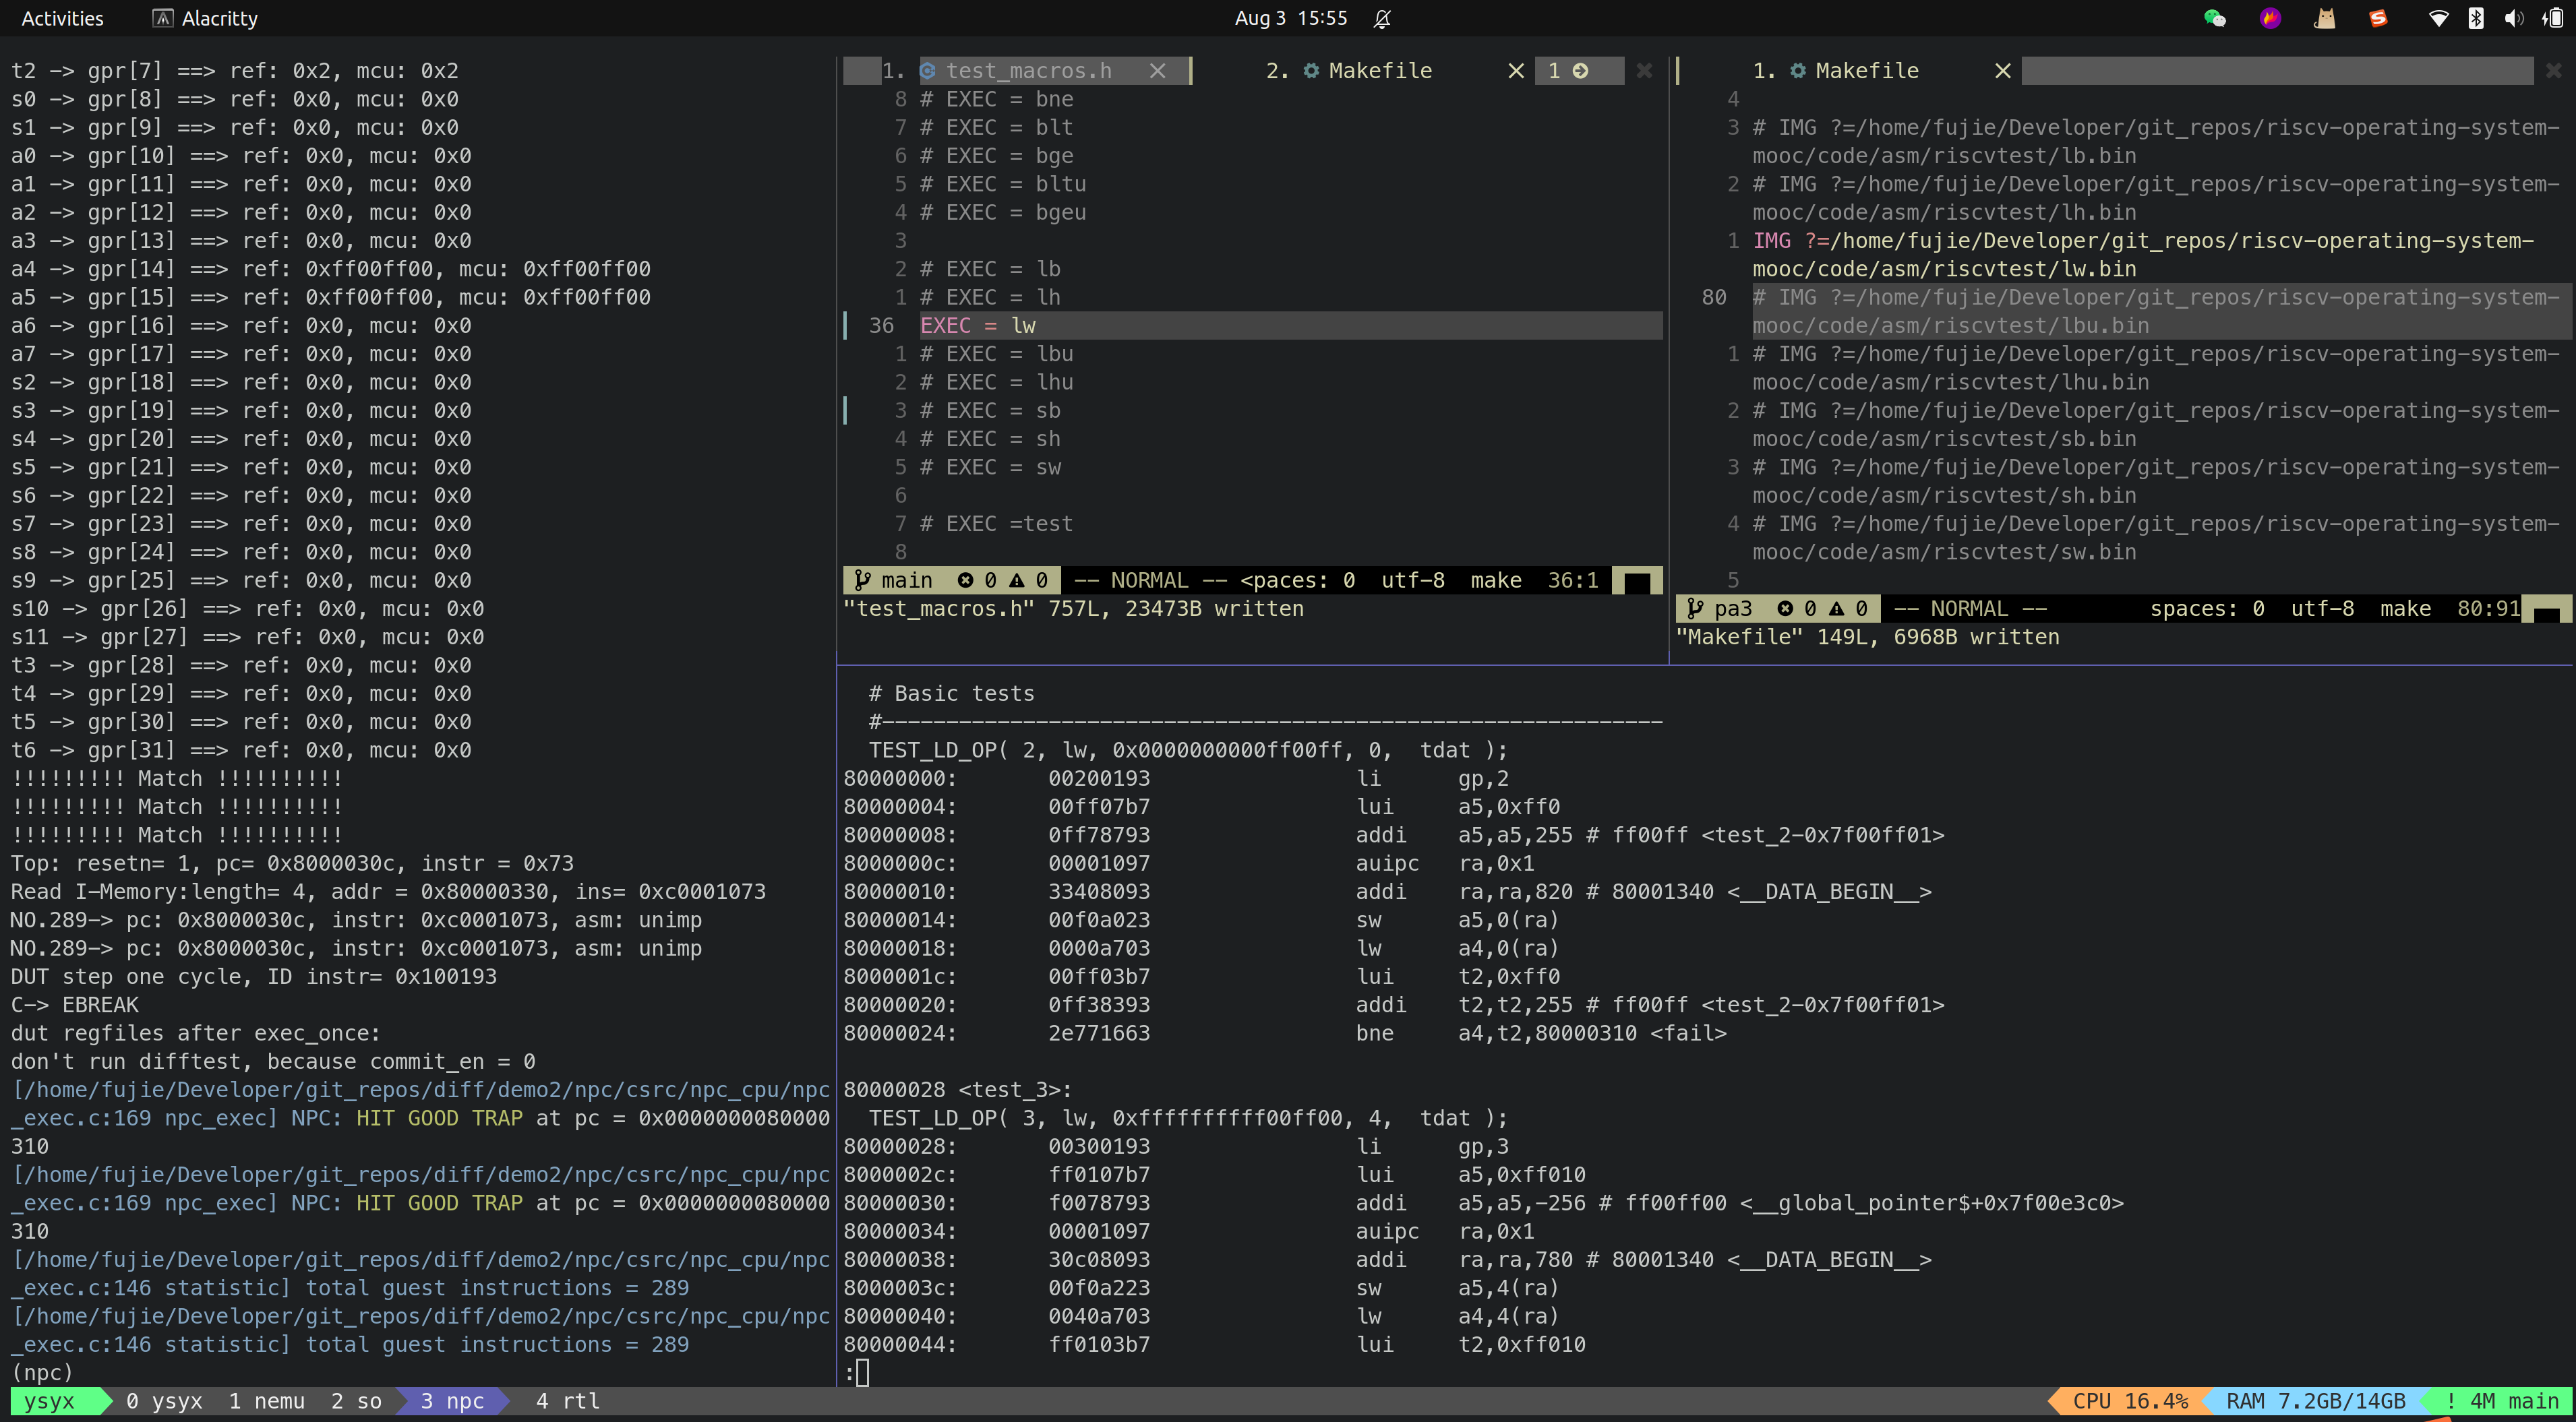
Task: Close the test_macros.h tab
Action: pos(1157,71)
